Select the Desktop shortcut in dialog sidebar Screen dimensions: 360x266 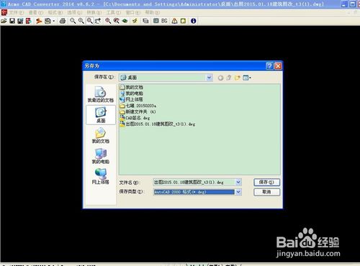pos(101,115)
